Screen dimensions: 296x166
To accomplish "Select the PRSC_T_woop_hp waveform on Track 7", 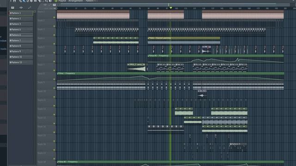I will click(136, 69).
